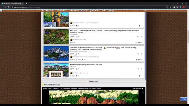The height and width of the screenshot is (106, 189).
Task: Open comments of the Zarbokos post
Action: tap(84, 60)
